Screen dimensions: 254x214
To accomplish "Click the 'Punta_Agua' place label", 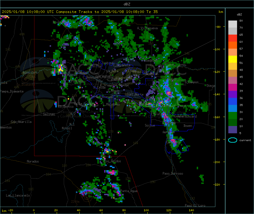I will pyautogui.click(x=129, y=191).
